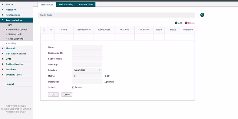Click the Cancel button
The width and height of the screenshot is (238, 119).
point(67,95)
